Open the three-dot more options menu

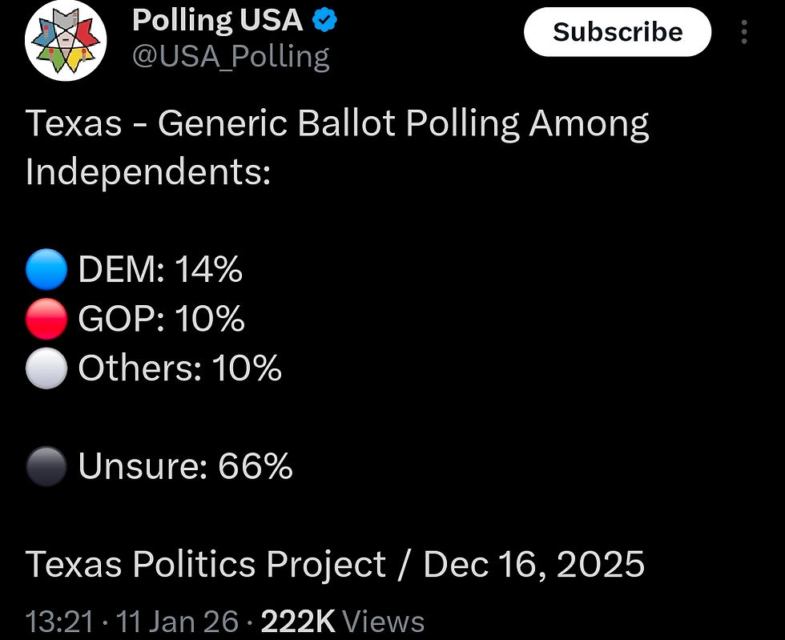click(x=744, y=32)
